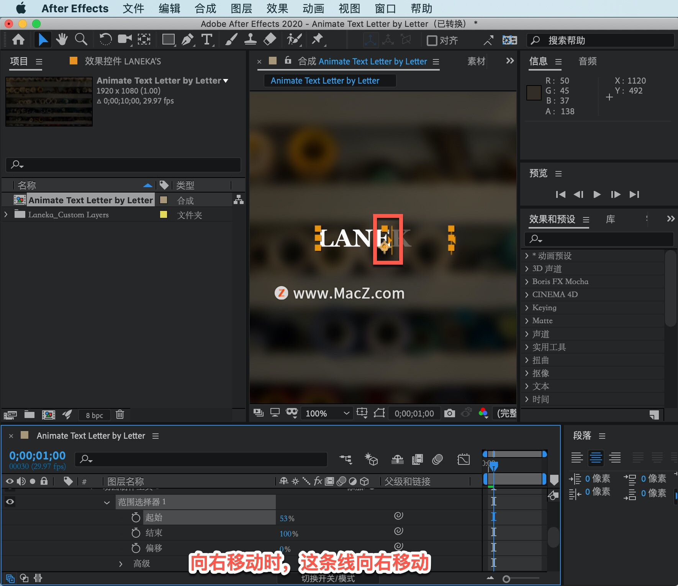Select the Hand tool

point(62,40)
